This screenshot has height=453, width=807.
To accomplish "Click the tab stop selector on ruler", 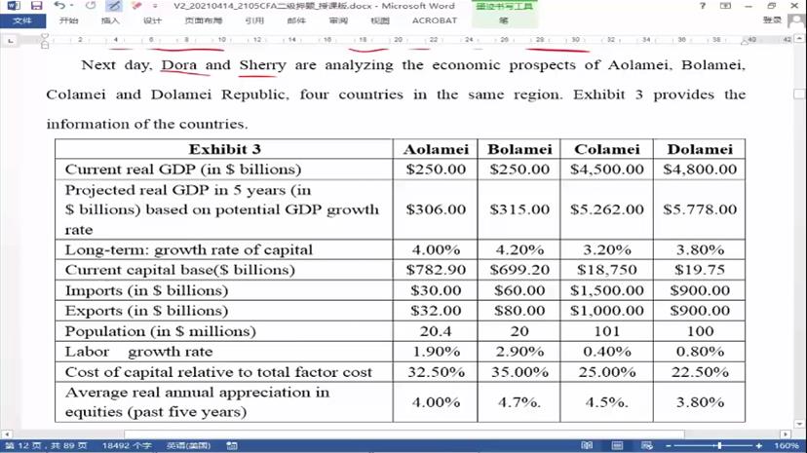I will coord(11,40).
